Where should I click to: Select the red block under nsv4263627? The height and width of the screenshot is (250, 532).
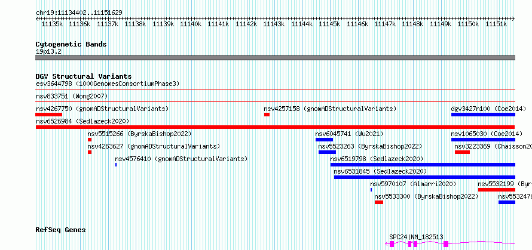(90, 152)
